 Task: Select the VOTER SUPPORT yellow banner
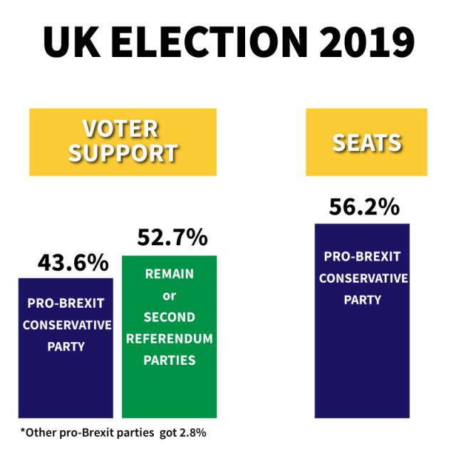123,142
